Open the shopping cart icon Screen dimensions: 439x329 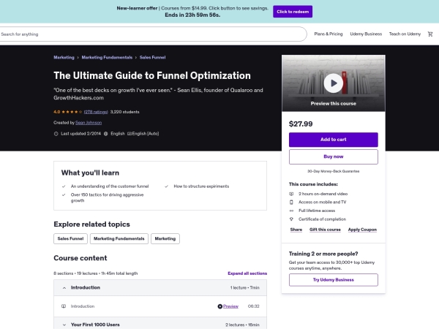[430, 34]
